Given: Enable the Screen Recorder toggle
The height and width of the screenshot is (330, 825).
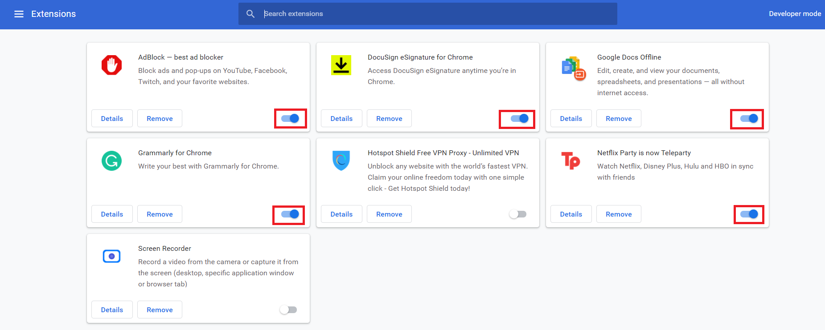Looking at the screenshot, I should tap(288, 310).
